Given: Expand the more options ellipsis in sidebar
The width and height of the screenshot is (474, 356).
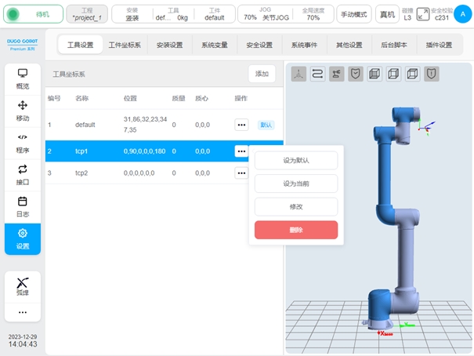Looking at the screenshot, I should [x=23, y=312].
